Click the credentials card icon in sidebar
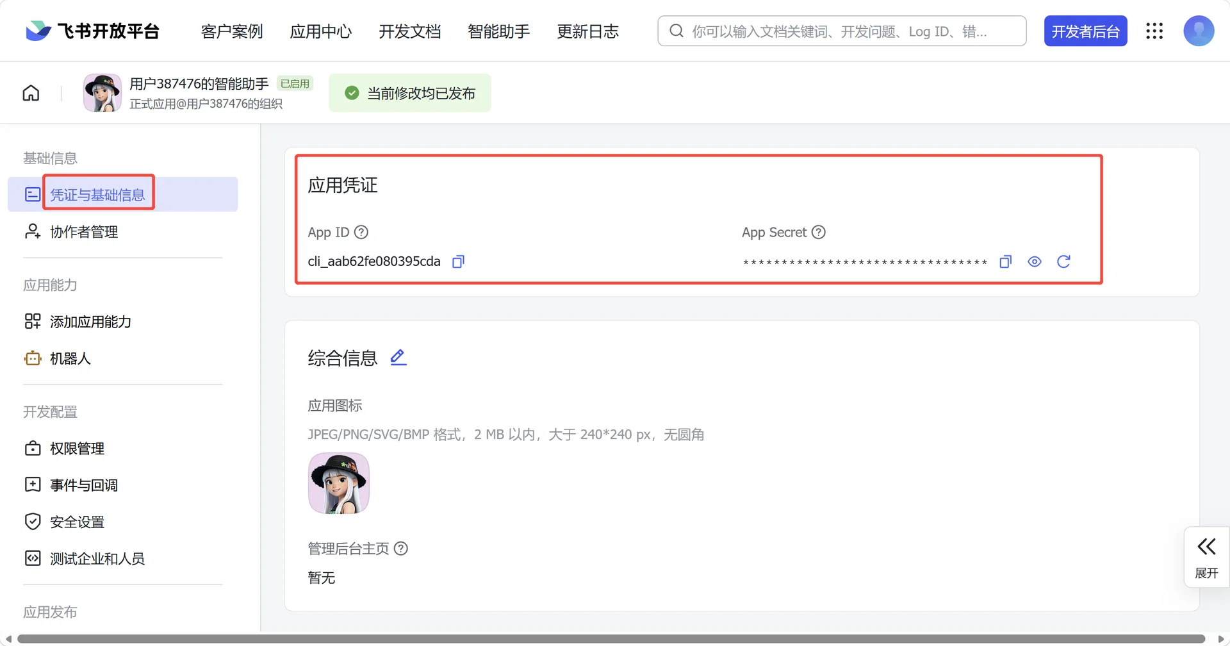 33,194
